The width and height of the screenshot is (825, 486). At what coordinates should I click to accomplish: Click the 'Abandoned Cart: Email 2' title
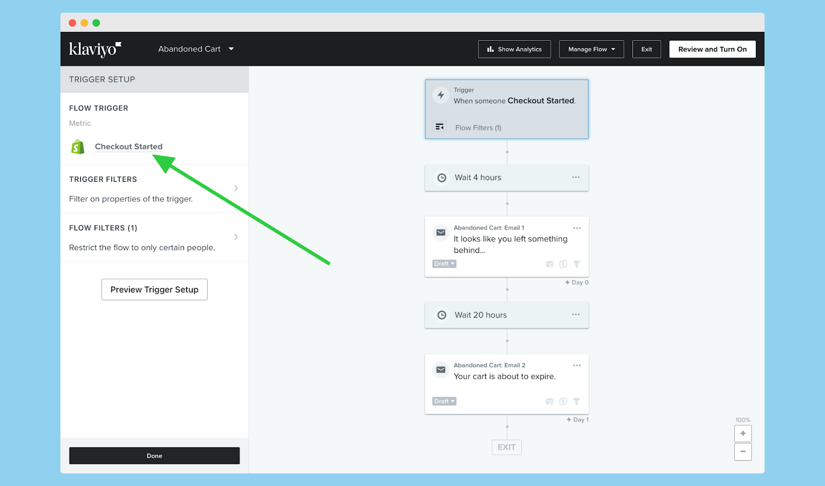(490, 365)
